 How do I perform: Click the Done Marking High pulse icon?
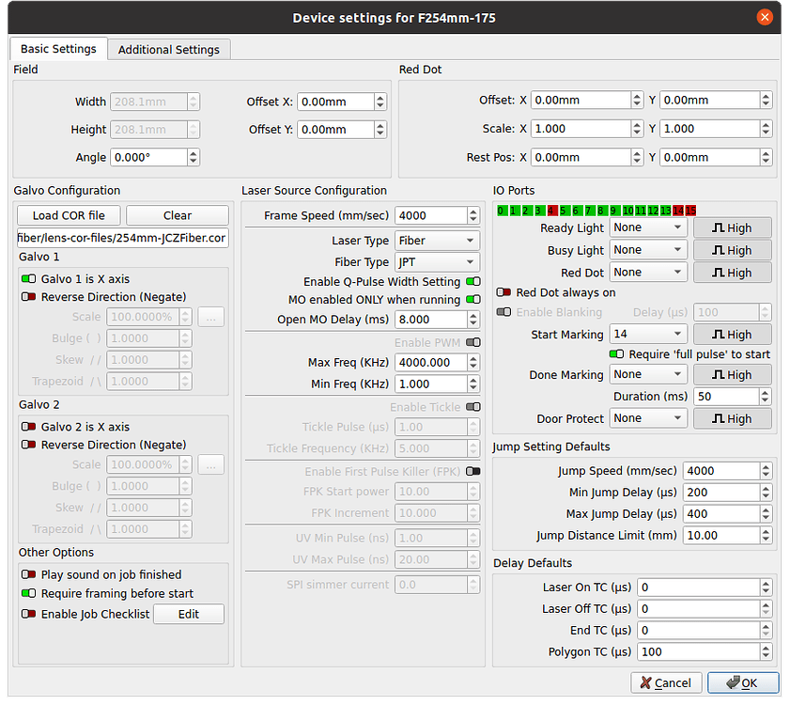click(x=732, y=374)
